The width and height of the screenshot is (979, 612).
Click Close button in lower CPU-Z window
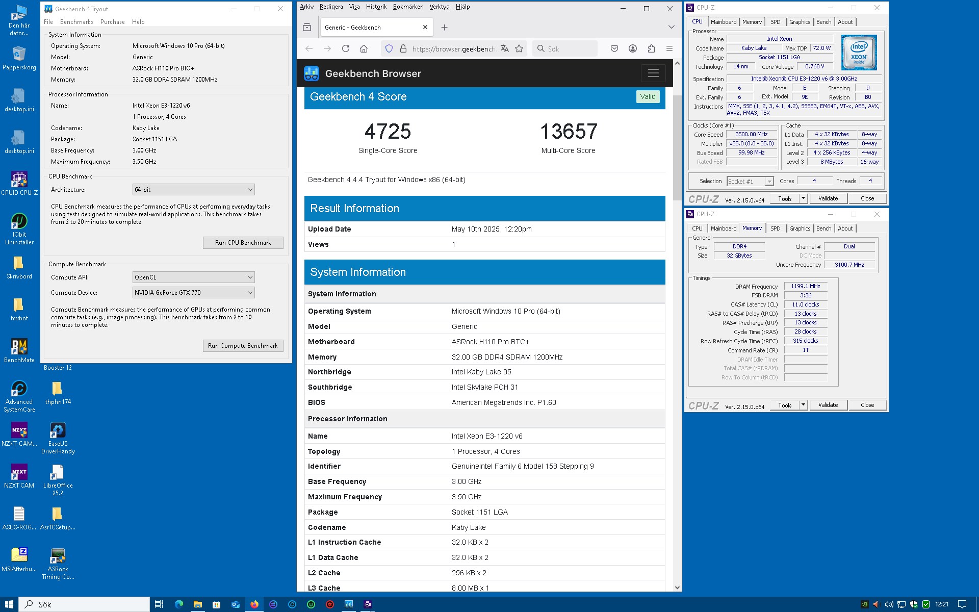tap(867, 405)
